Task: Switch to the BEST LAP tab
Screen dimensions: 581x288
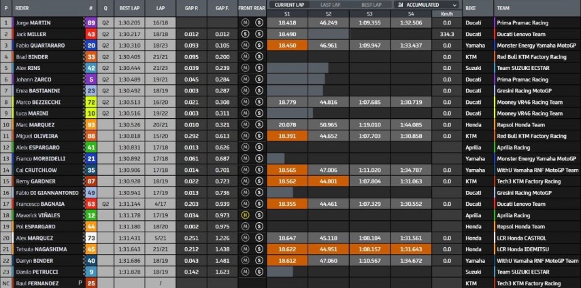Action: (371, 5)
